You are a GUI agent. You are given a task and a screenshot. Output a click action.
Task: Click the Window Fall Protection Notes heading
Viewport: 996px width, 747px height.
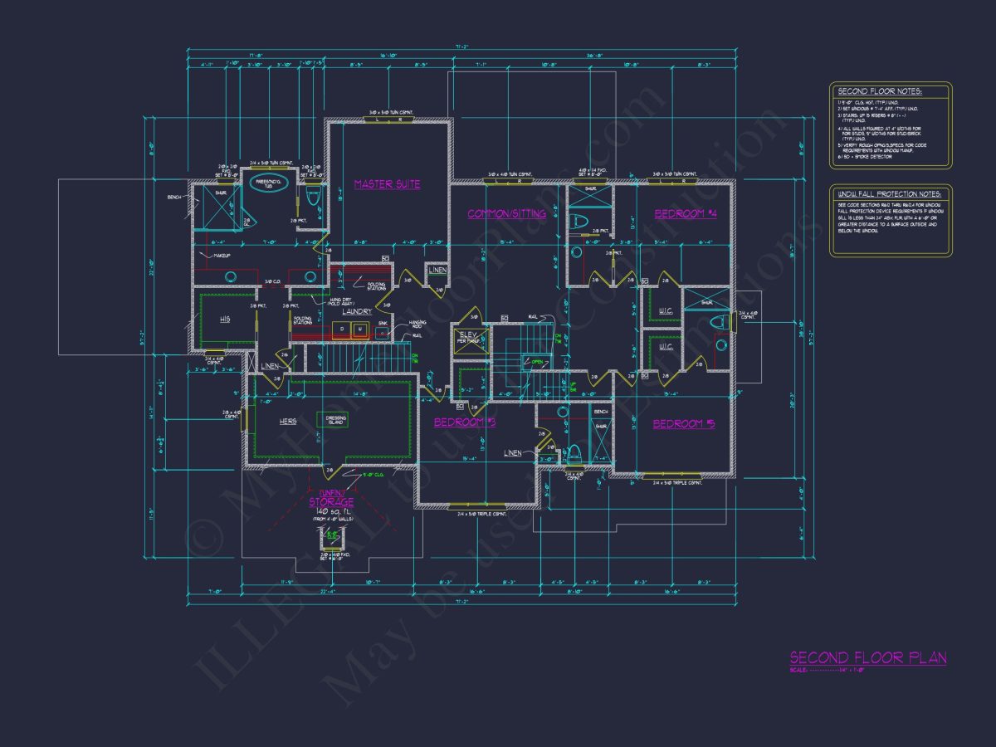(889, 193)
